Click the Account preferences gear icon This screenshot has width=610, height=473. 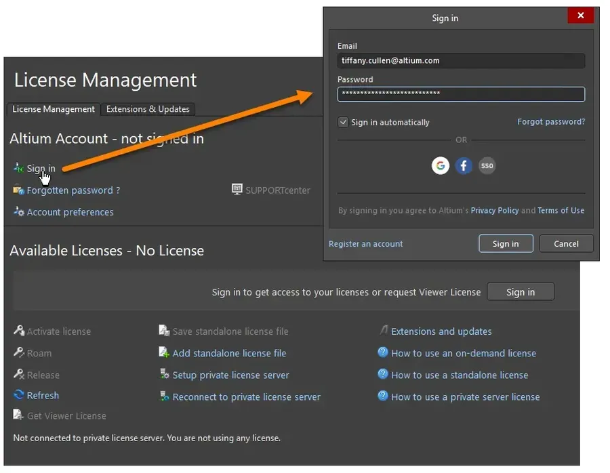(18, 211)
